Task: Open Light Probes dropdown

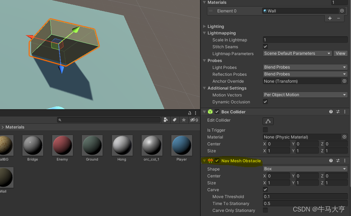Action: pos(305,67)
